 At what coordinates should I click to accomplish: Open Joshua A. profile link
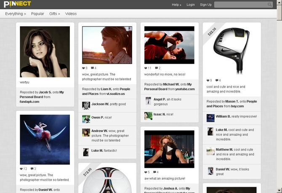point(170,188)
